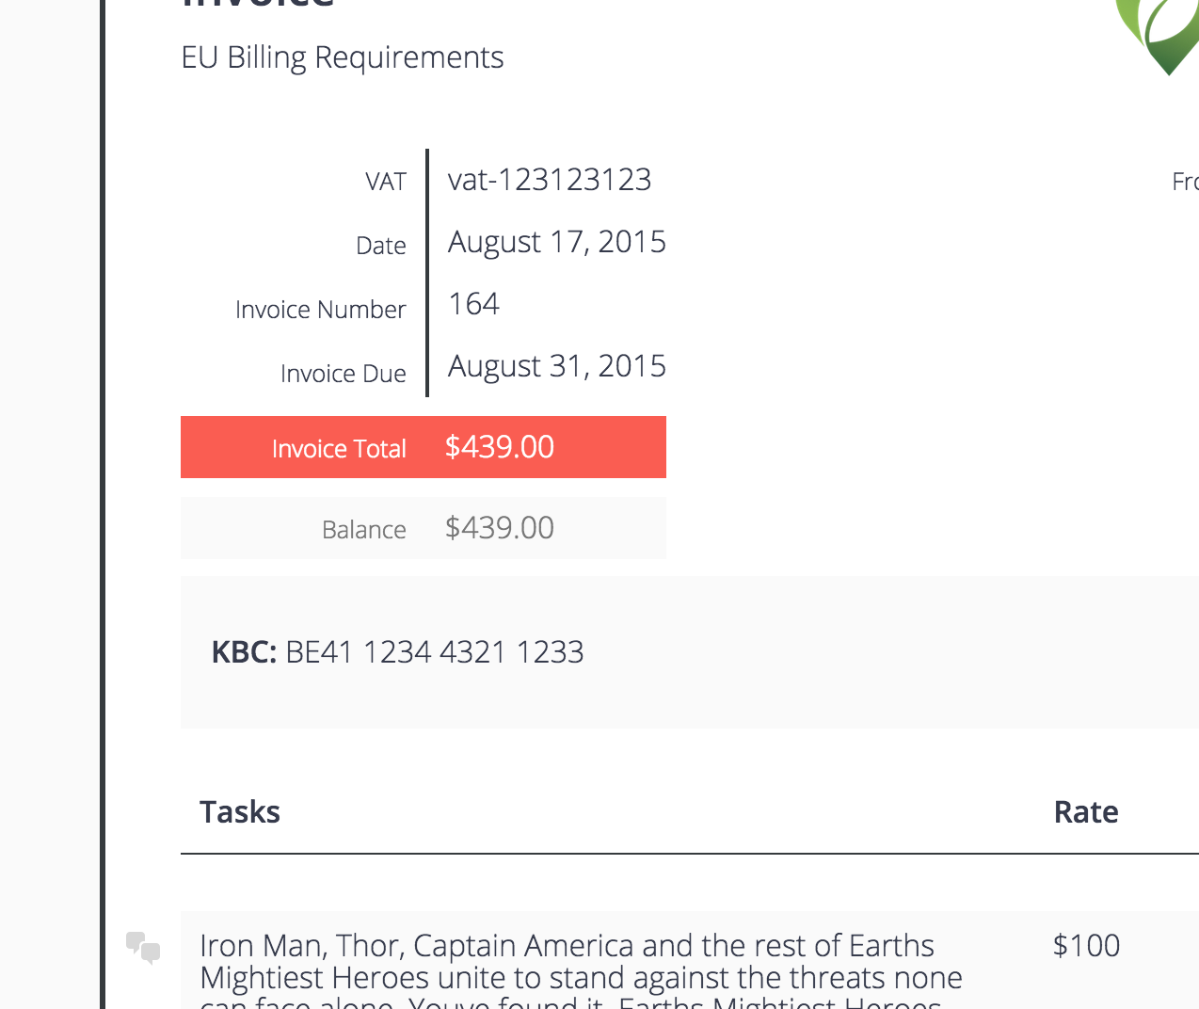Screen dimensions: 1199x1009
Task: Click the Balance label
Action: [x=363, y=530]
